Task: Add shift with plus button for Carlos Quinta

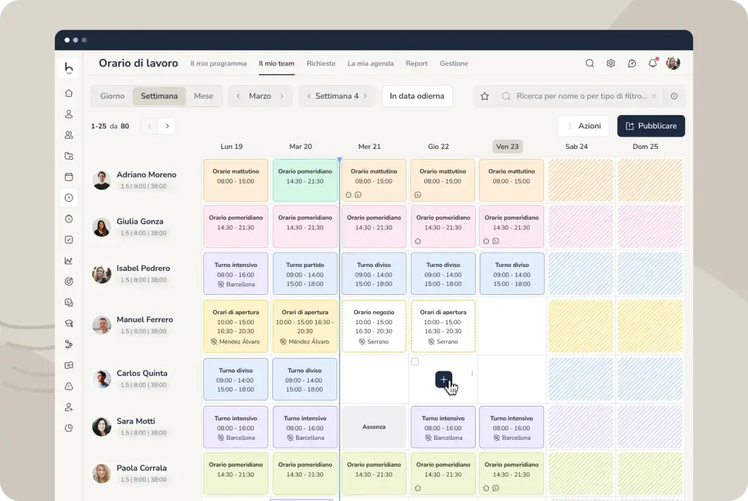Action: pos(444,380)
